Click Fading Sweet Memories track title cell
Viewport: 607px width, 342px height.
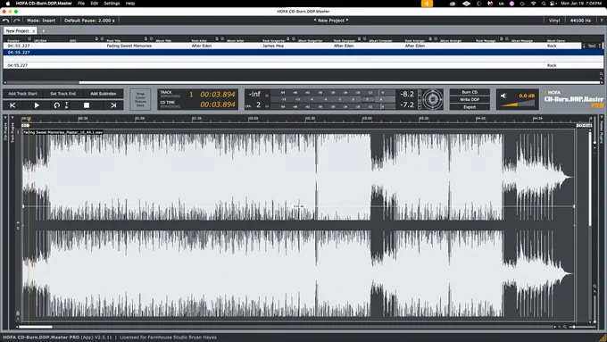coord(129,46)
